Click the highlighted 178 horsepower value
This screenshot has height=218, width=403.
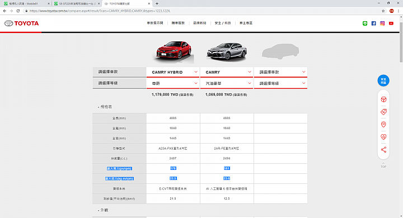173,168
